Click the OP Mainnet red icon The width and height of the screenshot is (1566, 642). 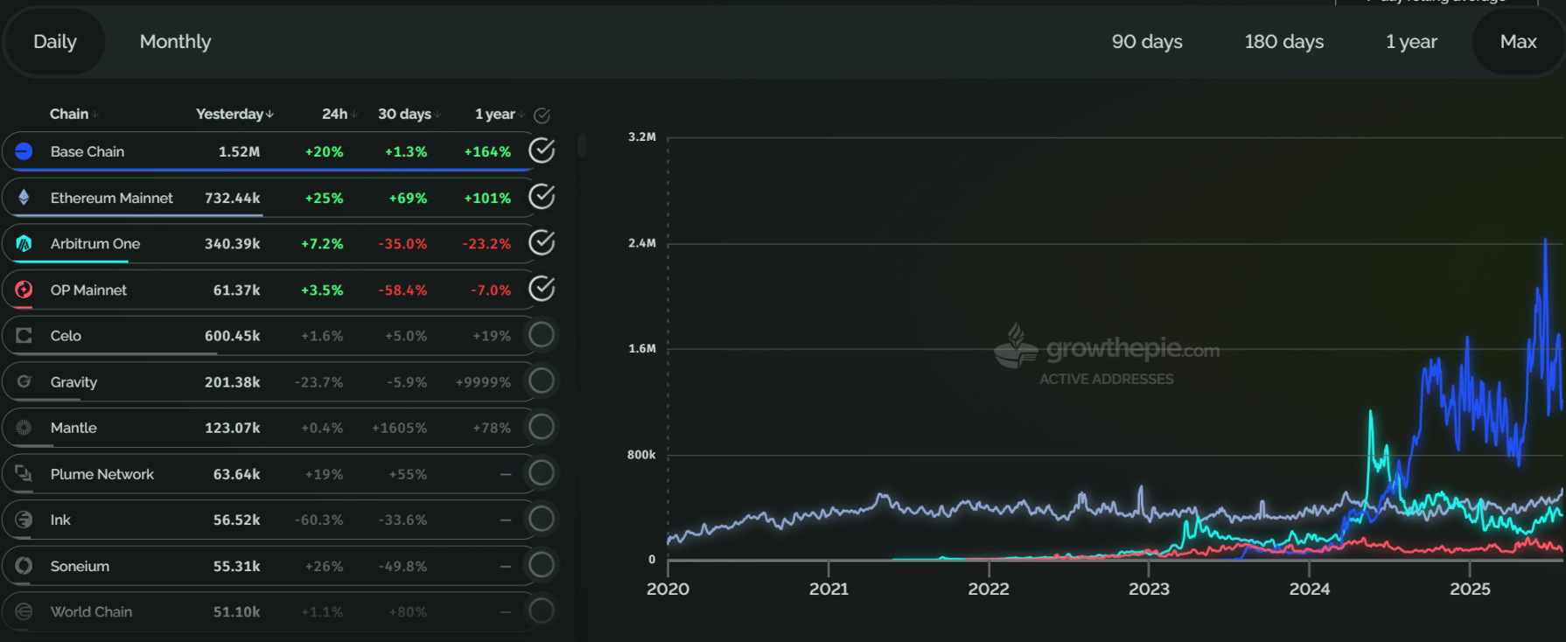24,290
